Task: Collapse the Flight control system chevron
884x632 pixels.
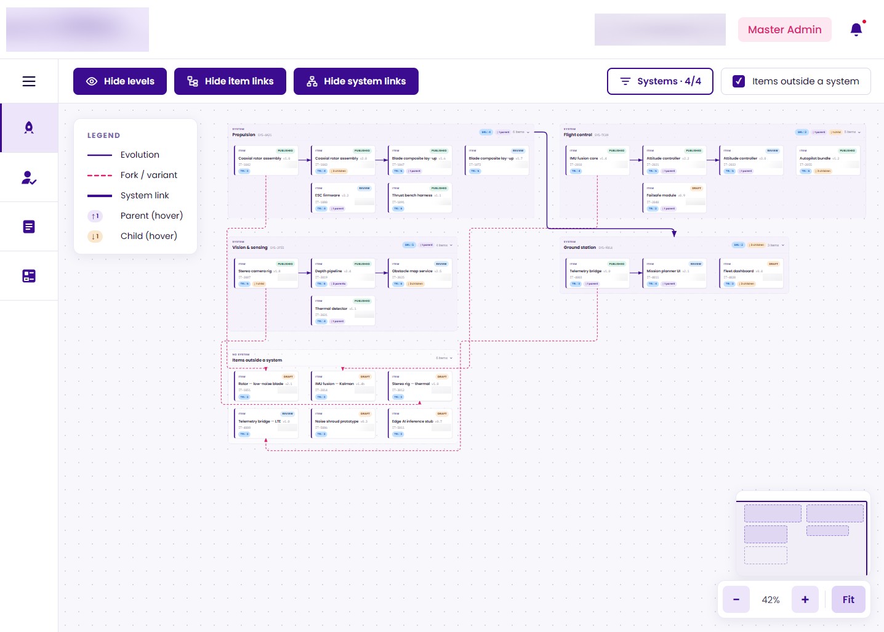Action: (859, 132)
